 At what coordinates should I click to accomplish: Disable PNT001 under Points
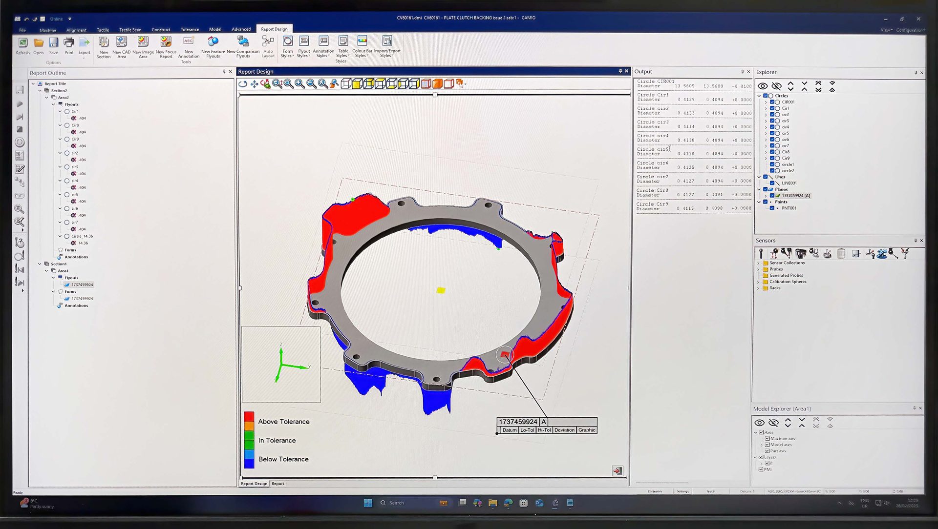tap(772, 208)
